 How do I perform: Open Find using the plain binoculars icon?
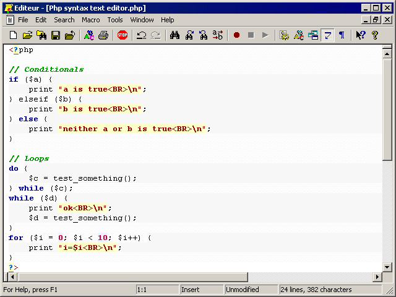point(174,35)
